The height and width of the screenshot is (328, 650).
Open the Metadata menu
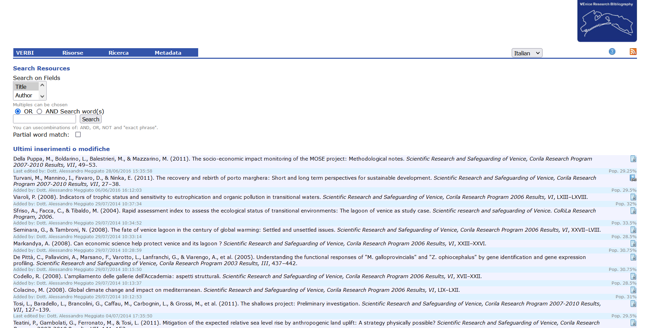tap(168, 53)
